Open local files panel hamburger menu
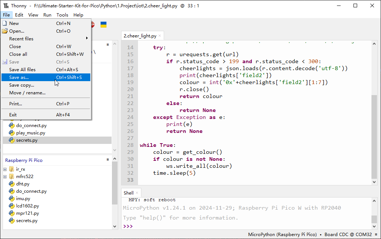Image resolution: width=381 pixels, height=239 pixels. pyautogui.click(x=108, y=44)
